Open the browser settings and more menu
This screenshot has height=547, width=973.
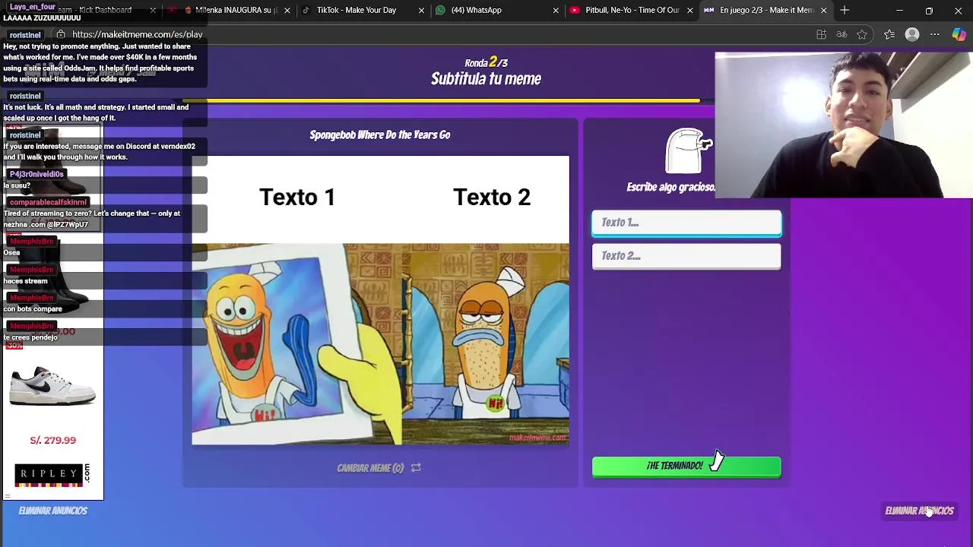935,34
